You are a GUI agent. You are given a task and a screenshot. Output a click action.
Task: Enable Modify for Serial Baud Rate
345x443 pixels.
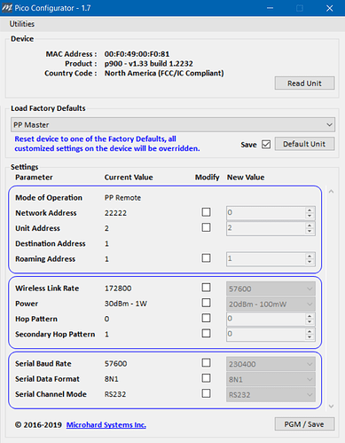coord(206,363)
